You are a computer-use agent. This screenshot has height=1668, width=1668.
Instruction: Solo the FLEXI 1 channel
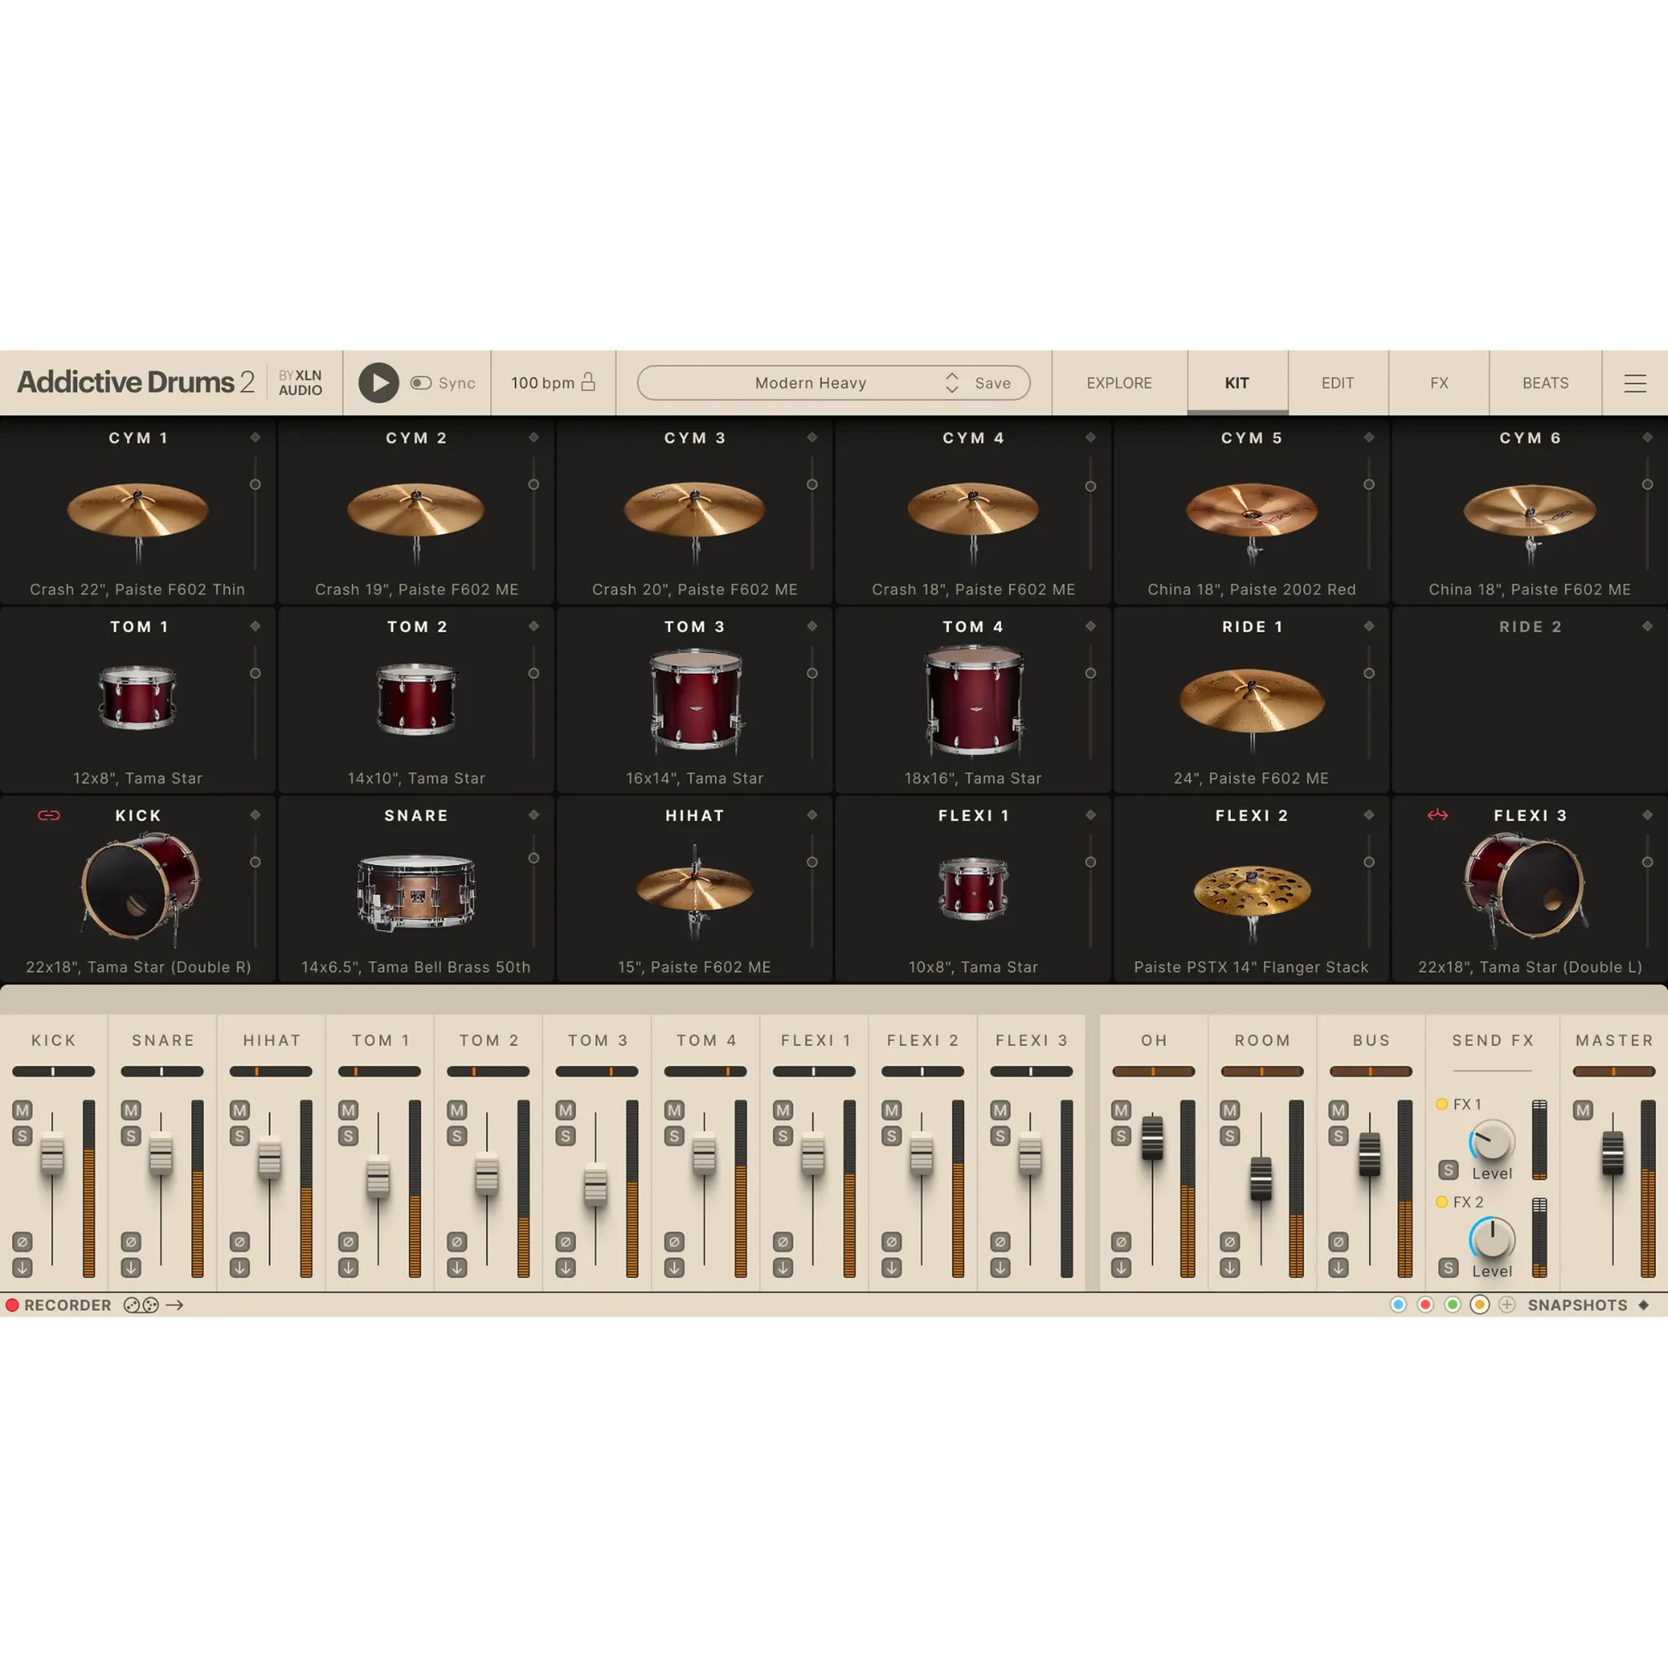[783, 1136]
